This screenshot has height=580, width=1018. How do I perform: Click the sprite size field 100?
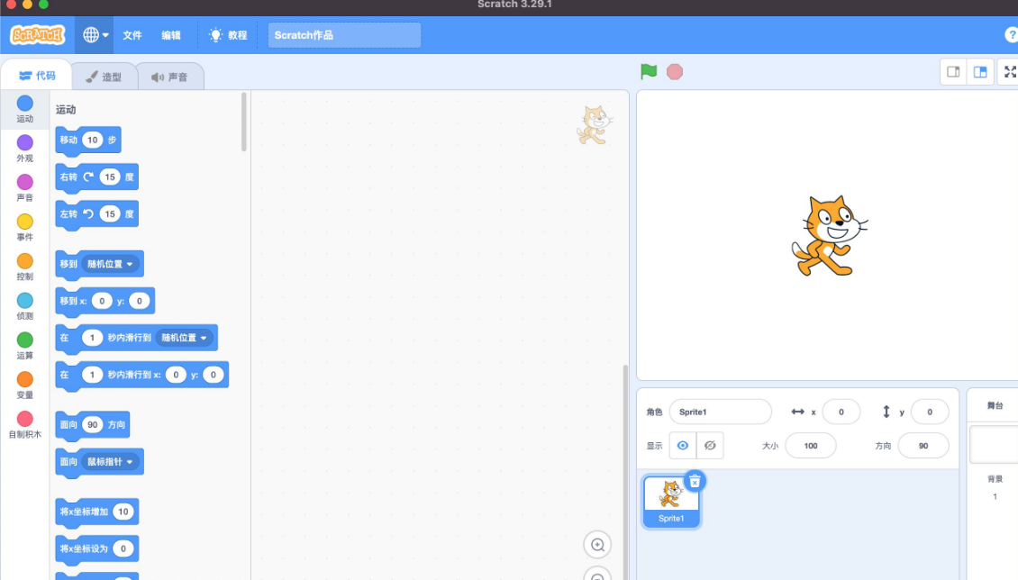point(810,446)
